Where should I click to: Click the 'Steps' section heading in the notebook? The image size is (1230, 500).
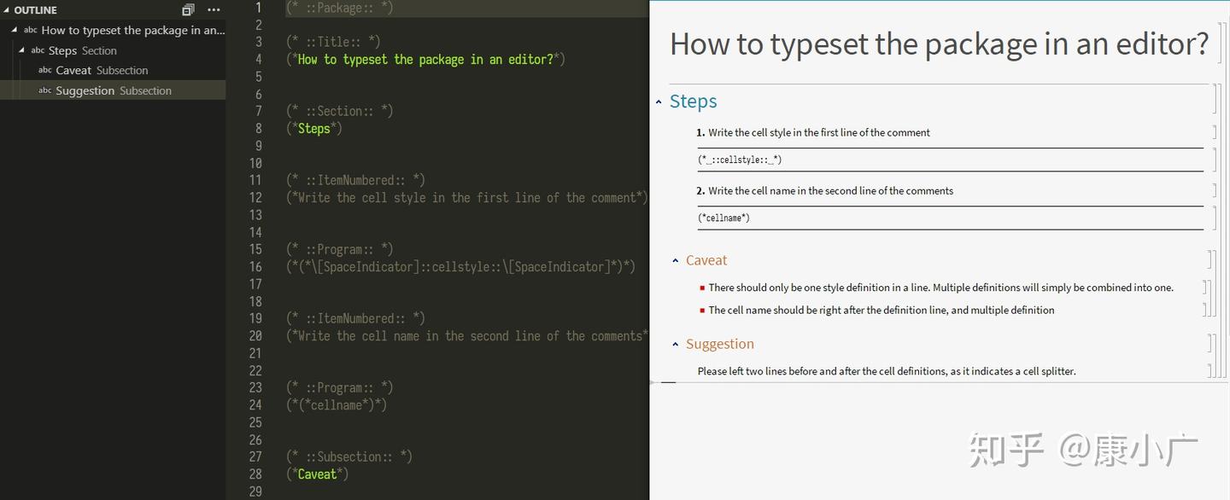tap(693, 102)
